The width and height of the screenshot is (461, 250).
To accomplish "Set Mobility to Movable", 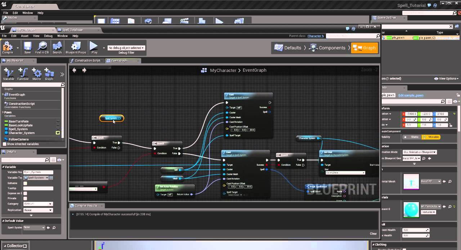I will click(431, 137).
